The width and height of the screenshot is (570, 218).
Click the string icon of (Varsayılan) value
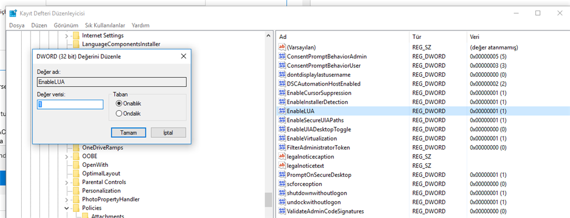pos(282,47)
